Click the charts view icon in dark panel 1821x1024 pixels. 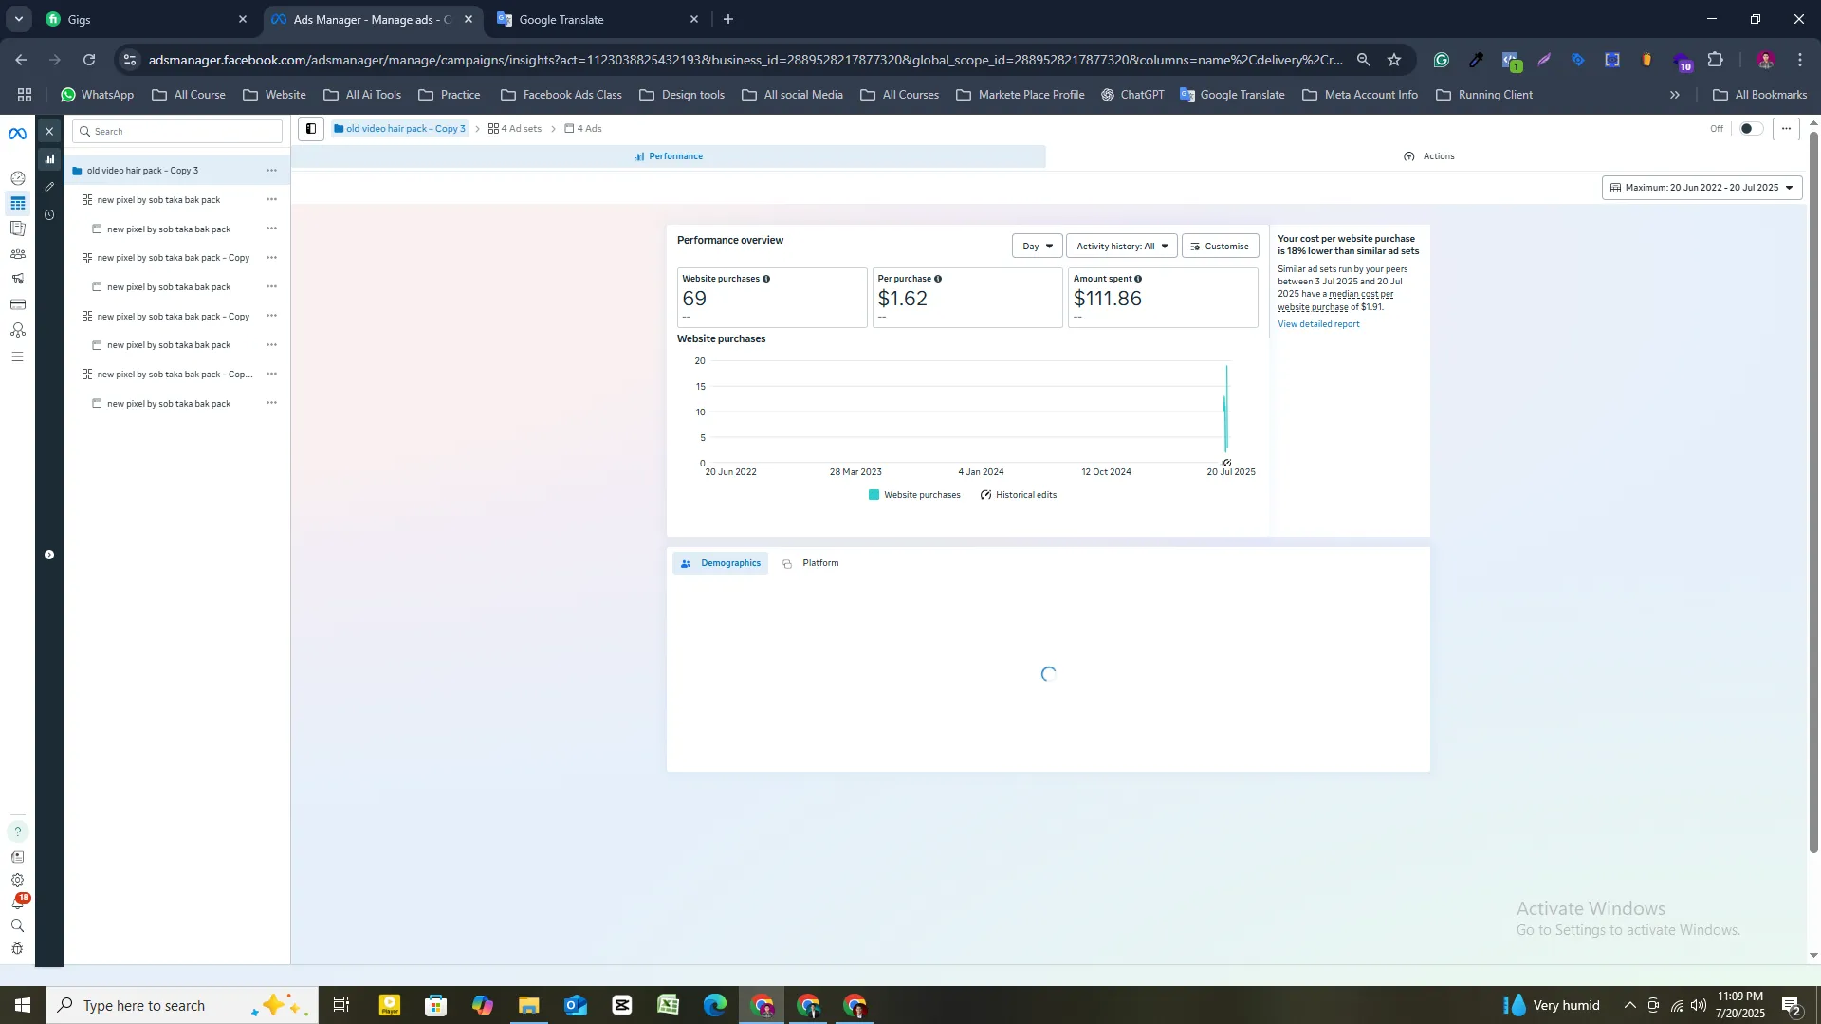(x=49, y=159)
